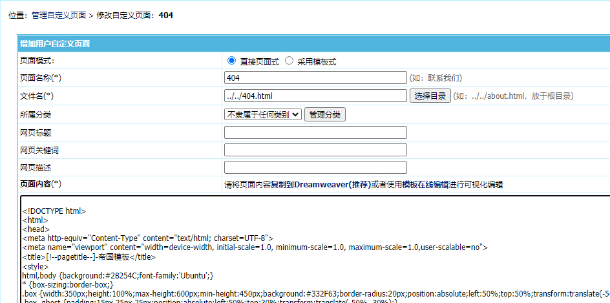This screenshot has height=303, width=610.
Task: Focus the 页面名称 field containing 404
Action: pyautogui.click(x=315, y=78)
